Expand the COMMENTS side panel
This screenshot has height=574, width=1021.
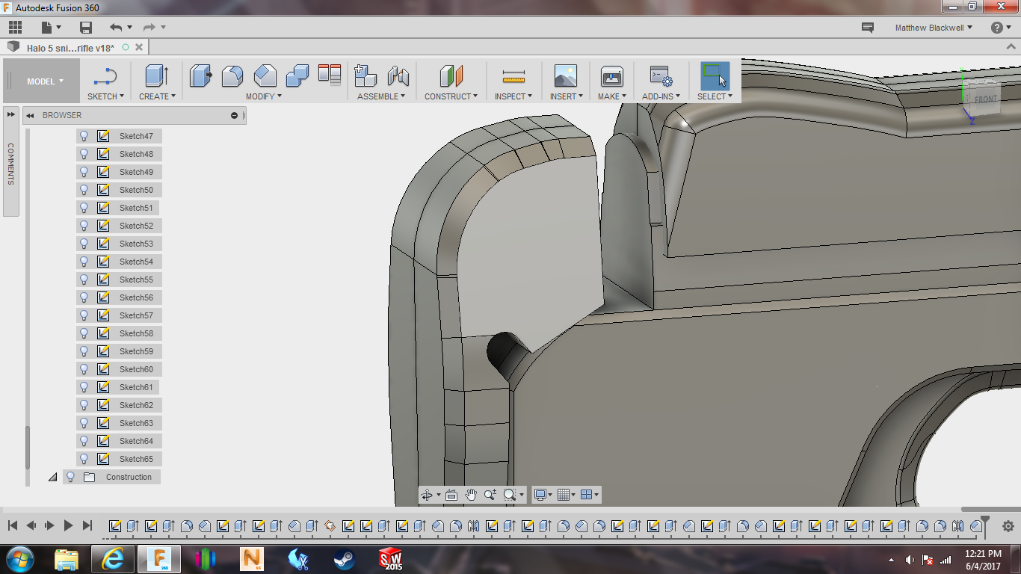pos(10,161)
